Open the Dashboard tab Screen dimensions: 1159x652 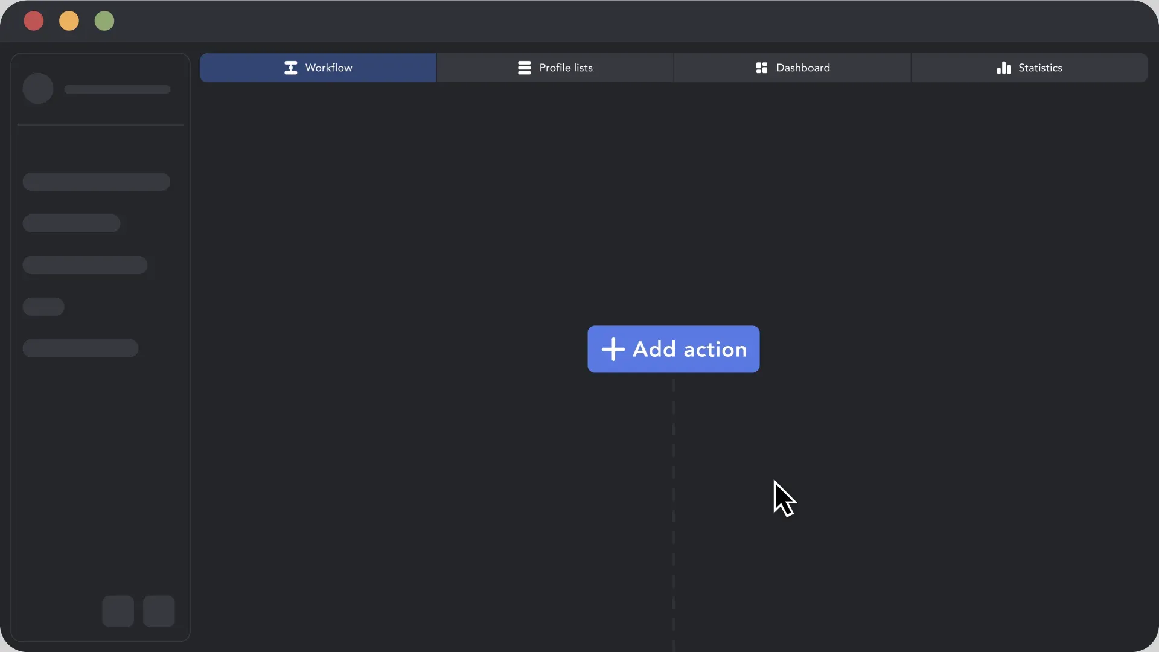pyautogui.click(x=792, y=68)
